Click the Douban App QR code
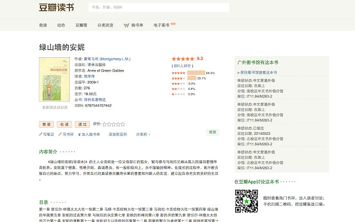 246,201
